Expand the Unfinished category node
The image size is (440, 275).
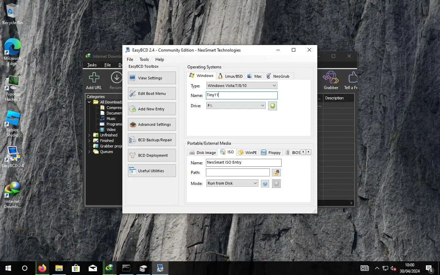point(89,135)
